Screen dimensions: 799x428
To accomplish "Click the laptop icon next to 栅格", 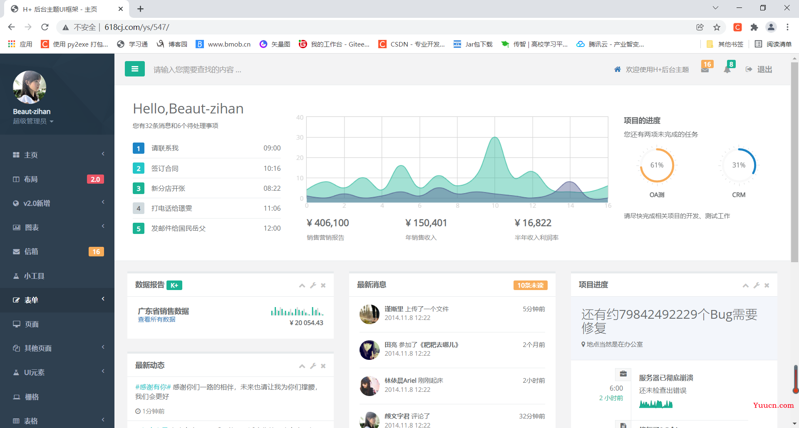I will click(x=17, y=397).
